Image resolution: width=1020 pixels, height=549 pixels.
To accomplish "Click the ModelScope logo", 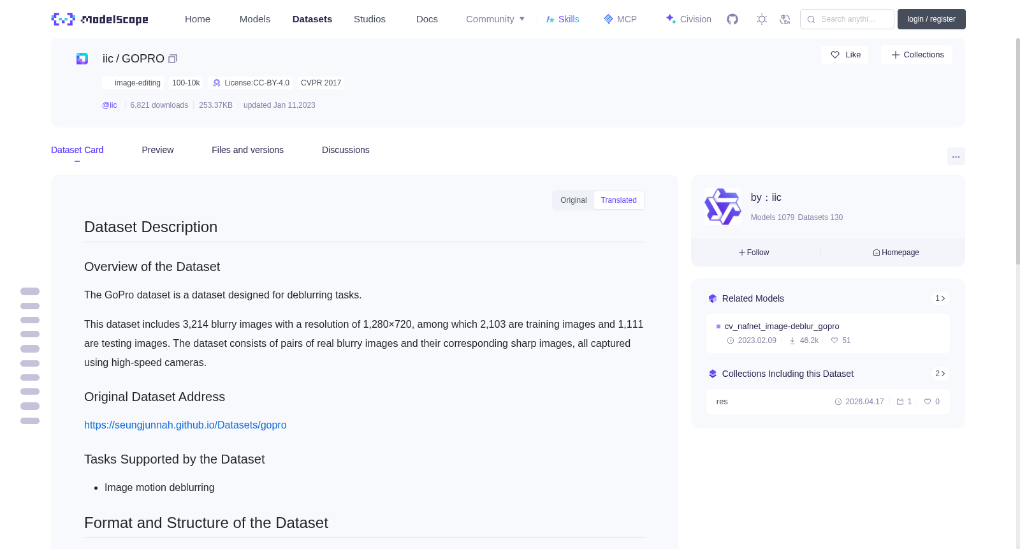I will (x=99, y=19).
